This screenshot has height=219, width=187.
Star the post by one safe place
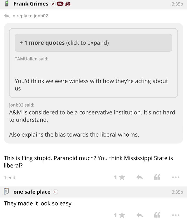122,215
